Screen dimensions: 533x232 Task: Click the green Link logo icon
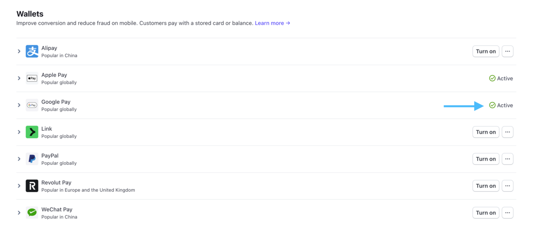tap(32, 132)
